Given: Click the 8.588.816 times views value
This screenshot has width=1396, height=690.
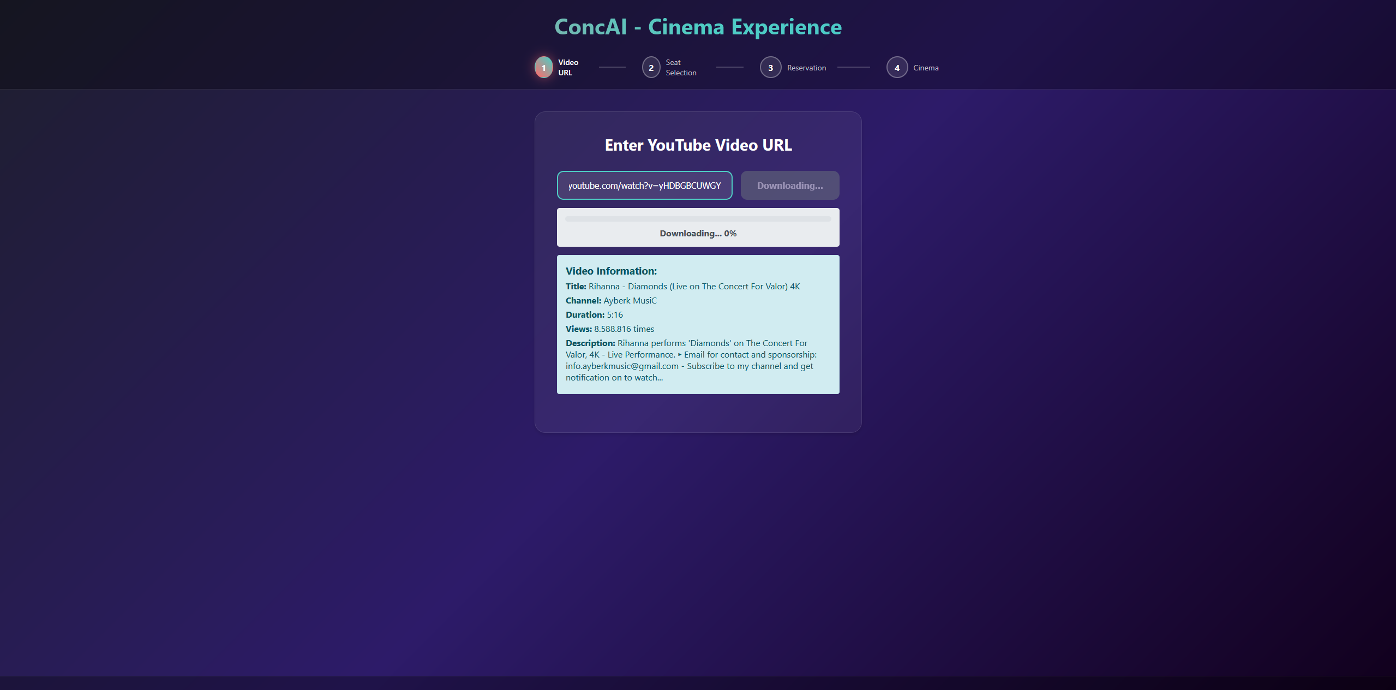Looking at the screenshot, I should click(x=624, y=329).
